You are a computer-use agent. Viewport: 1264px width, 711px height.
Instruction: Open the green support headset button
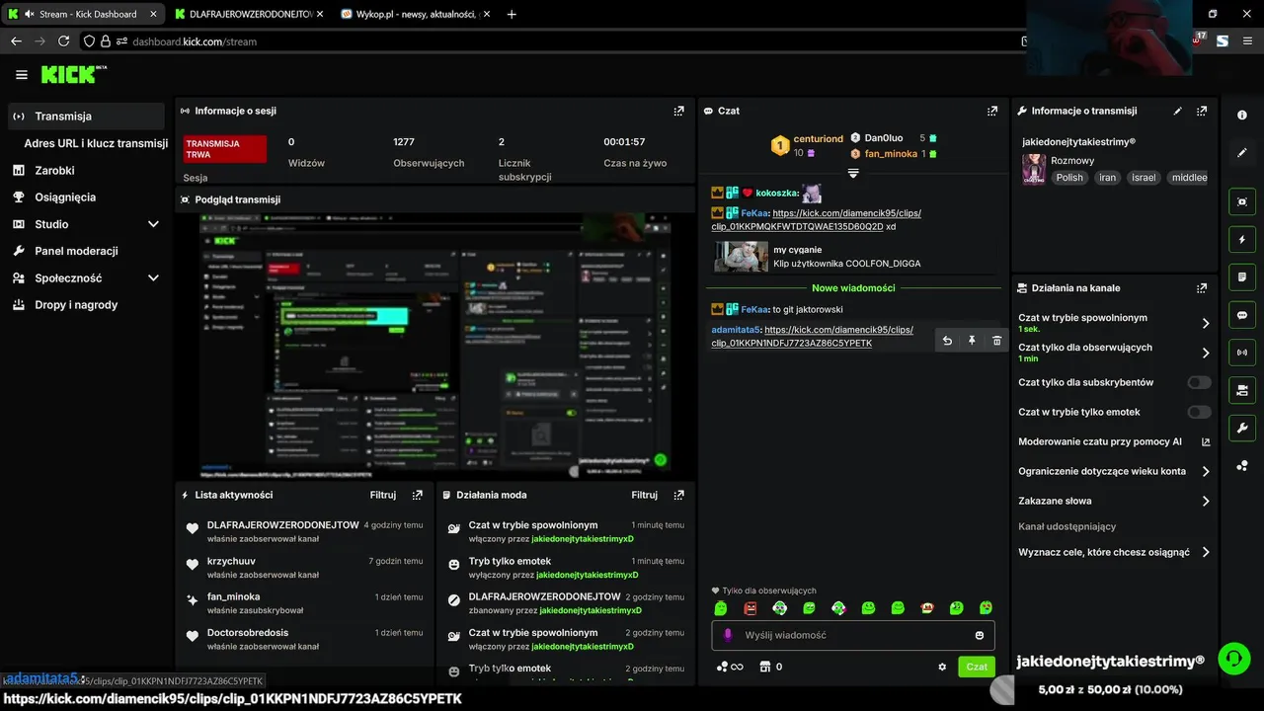(1234, 658)
